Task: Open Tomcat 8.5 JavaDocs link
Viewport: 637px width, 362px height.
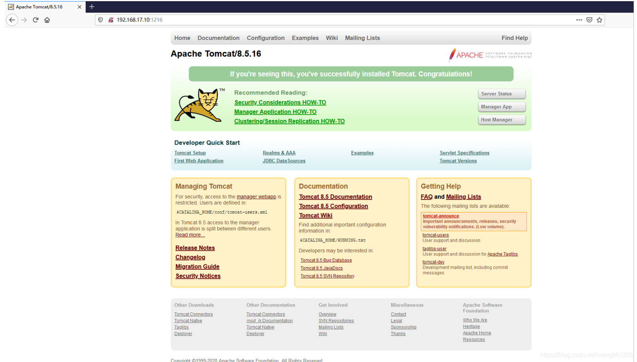Action: tap(321, 268)
